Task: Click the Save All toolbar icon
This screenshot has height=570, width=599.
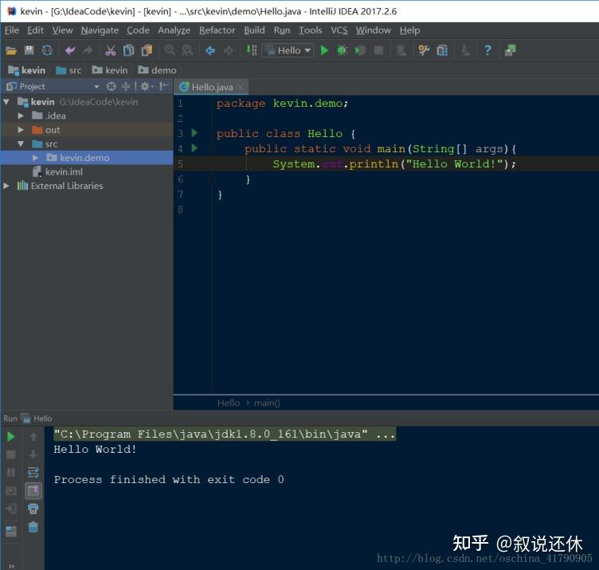Action: 29,50
